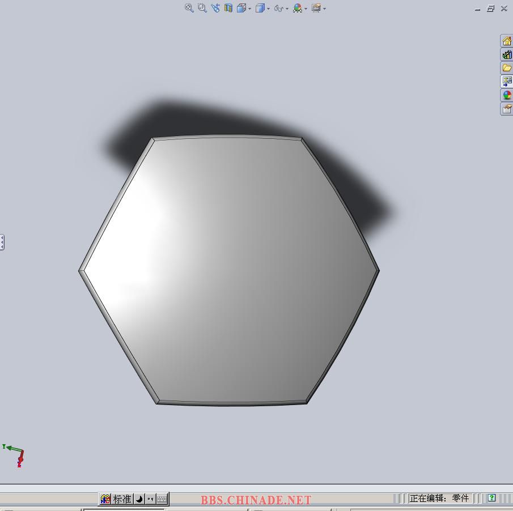Expand Hide/Show Items dropdown arrow
This screenshot has height=511, width=513.
(x=287, y=8)
